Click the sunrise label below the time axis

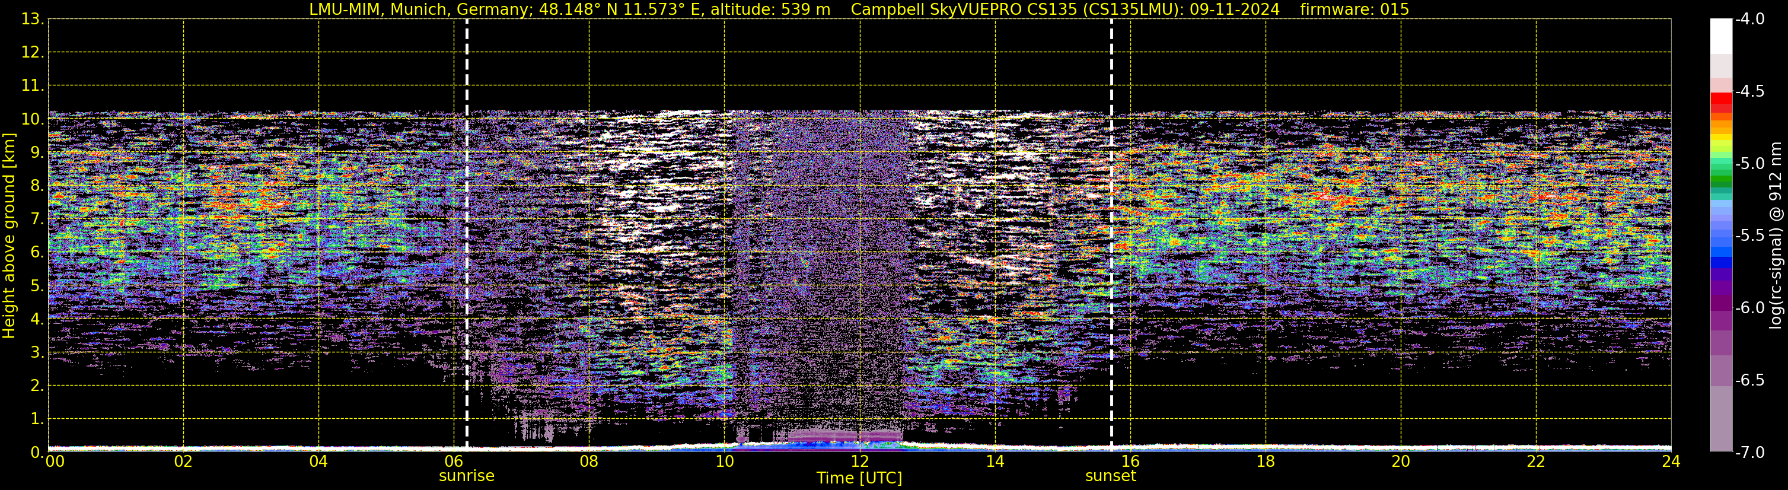point(467,476)
